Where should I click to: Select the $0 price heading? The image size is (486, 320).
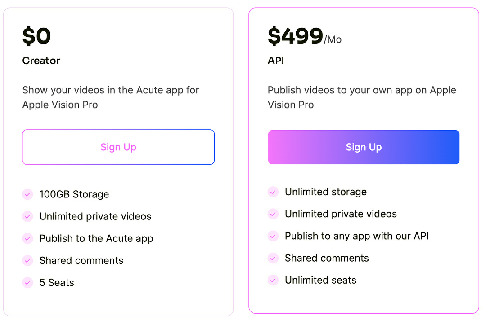coord(37,36)
